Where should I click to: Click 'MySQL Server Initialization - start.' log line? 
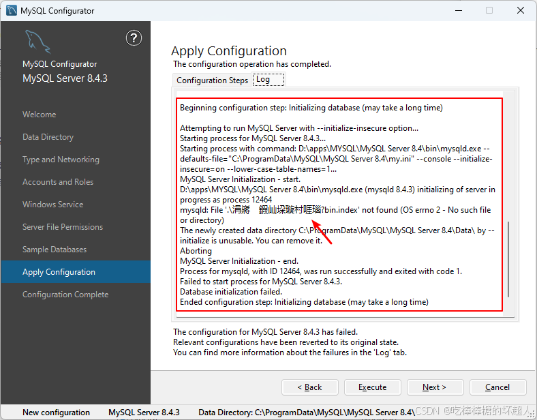click(x=240, y=179)
